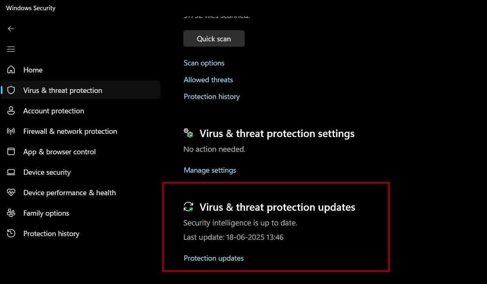Image resolution: width=487 pixels, height=284 pixels.
Task: Select Virus & threat protection in the sidebar
Action: tap(63, 90)
